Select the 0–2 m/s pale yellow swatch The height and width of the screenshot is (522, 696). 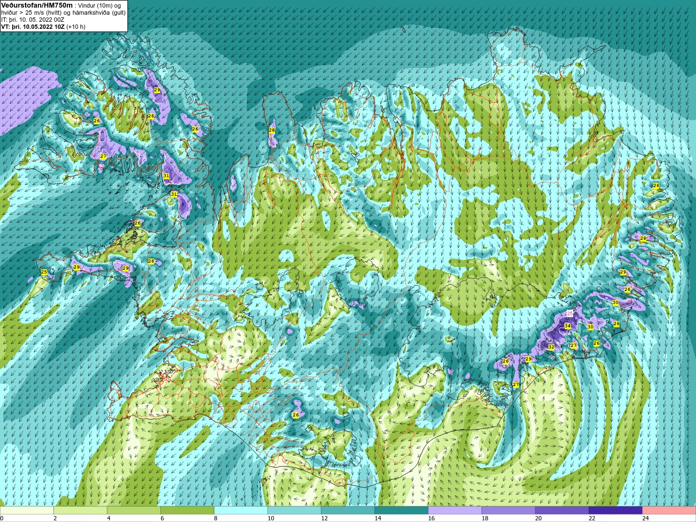click(27, 511)
